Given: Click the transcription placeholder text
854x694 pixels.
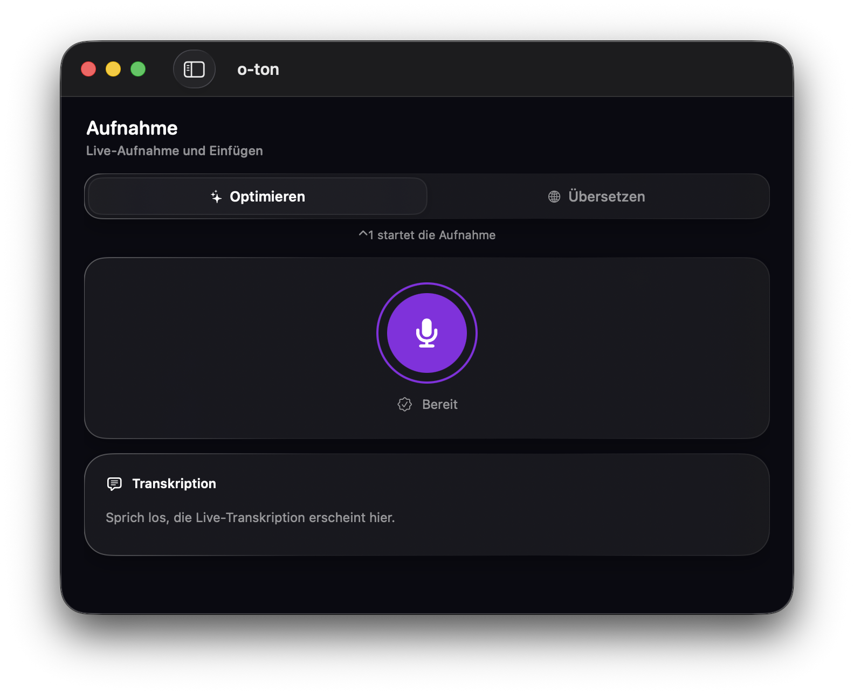Looking at the screenshot, I should 250,517.
